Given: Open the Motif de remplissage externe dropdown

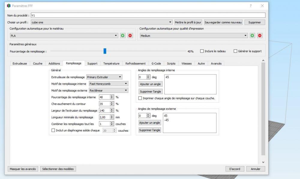Looking at the screenshot, I should (109, 90).
